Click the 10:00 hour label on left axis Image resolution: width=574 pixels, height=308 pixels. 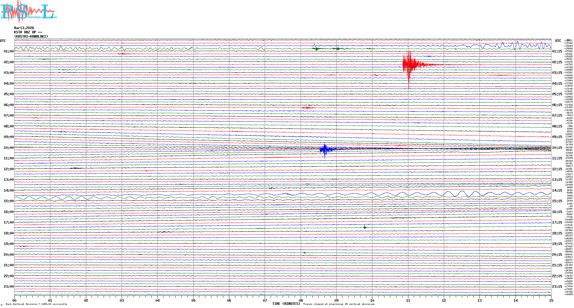coord(9,148)
